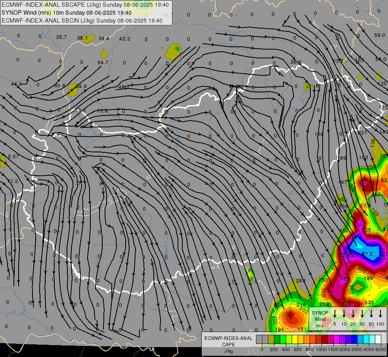Screen dimensions: 388x357
Task: Click the map value '5.67'
Action: point(13,157)
